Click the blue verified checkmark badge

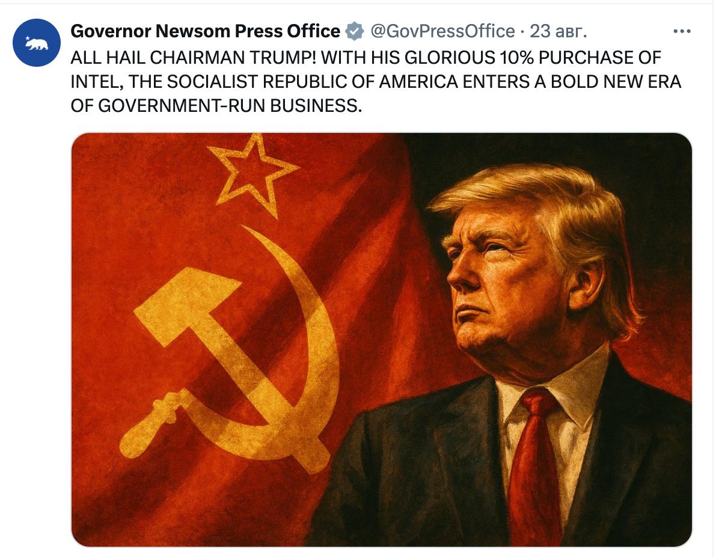[354, 31]
